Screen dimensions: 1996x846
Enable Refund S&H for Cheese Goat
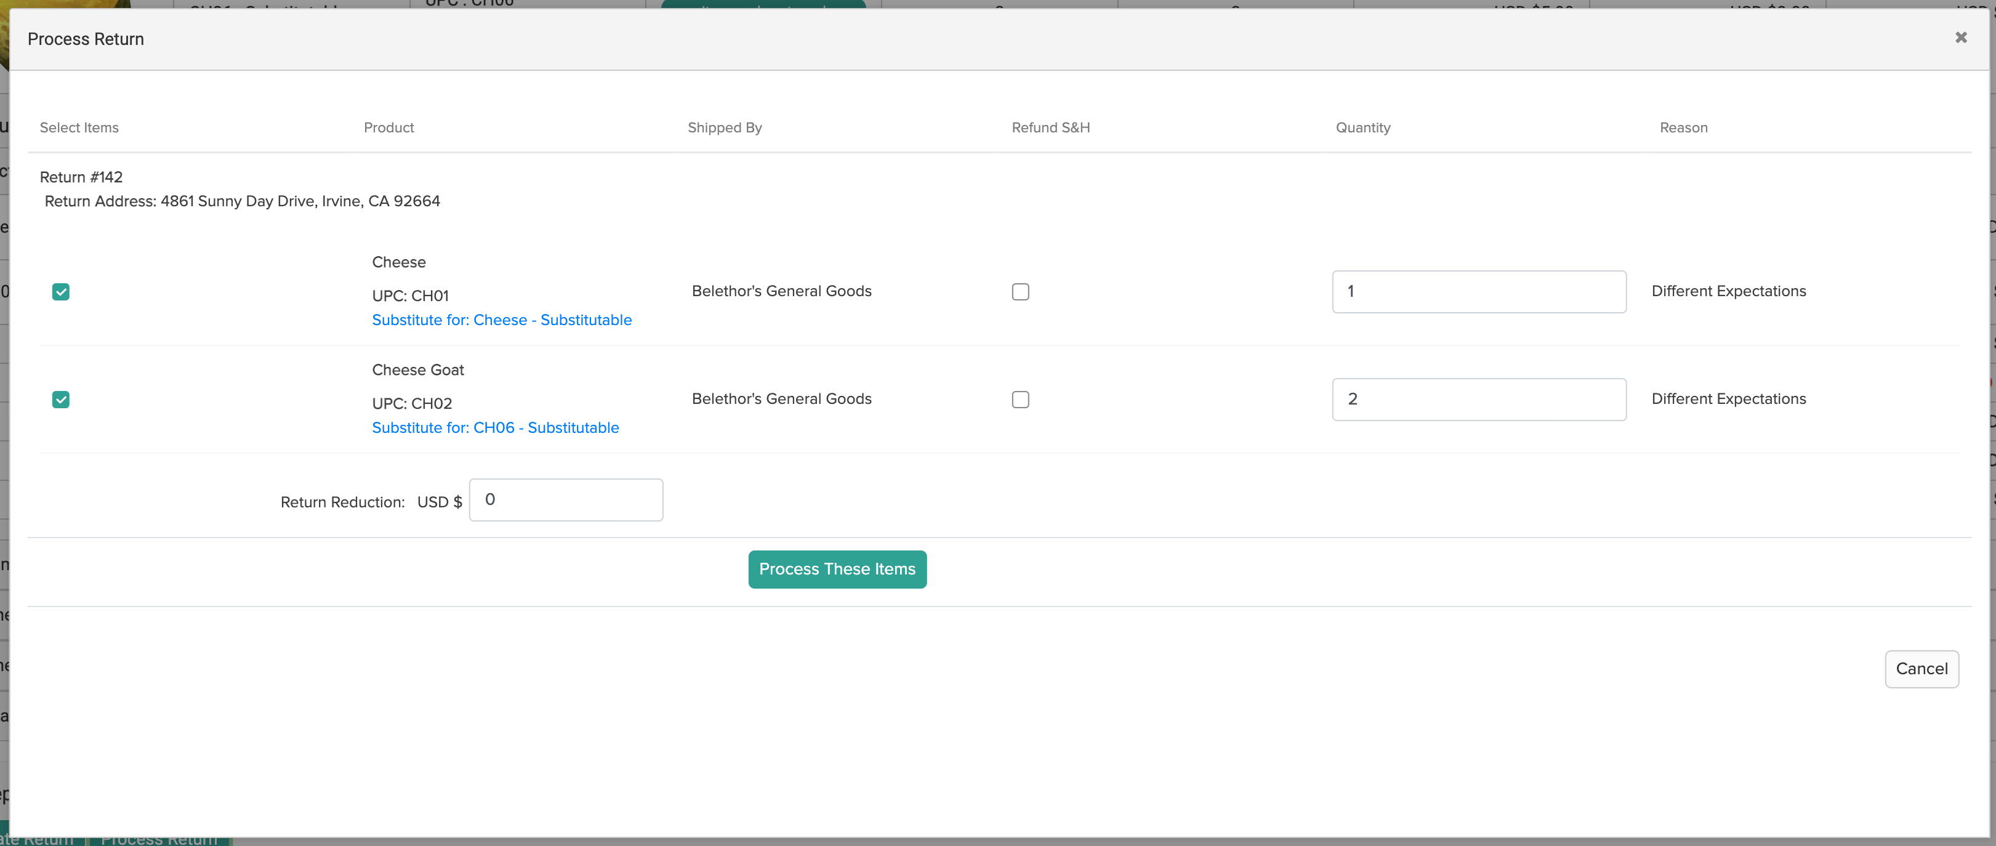1020,400
